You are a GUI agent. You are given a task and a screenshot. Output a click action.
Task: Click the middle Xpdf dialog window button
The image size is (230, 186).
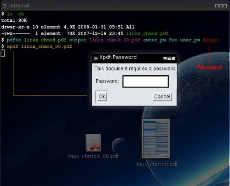(169, 58)
